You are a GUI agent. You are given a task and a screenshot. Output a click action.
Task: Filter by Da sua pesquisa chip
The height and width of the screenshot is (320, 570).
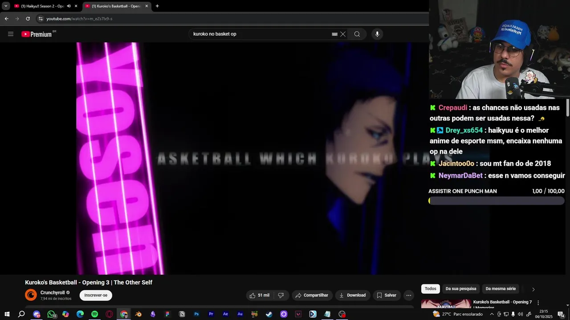[461, 289]
